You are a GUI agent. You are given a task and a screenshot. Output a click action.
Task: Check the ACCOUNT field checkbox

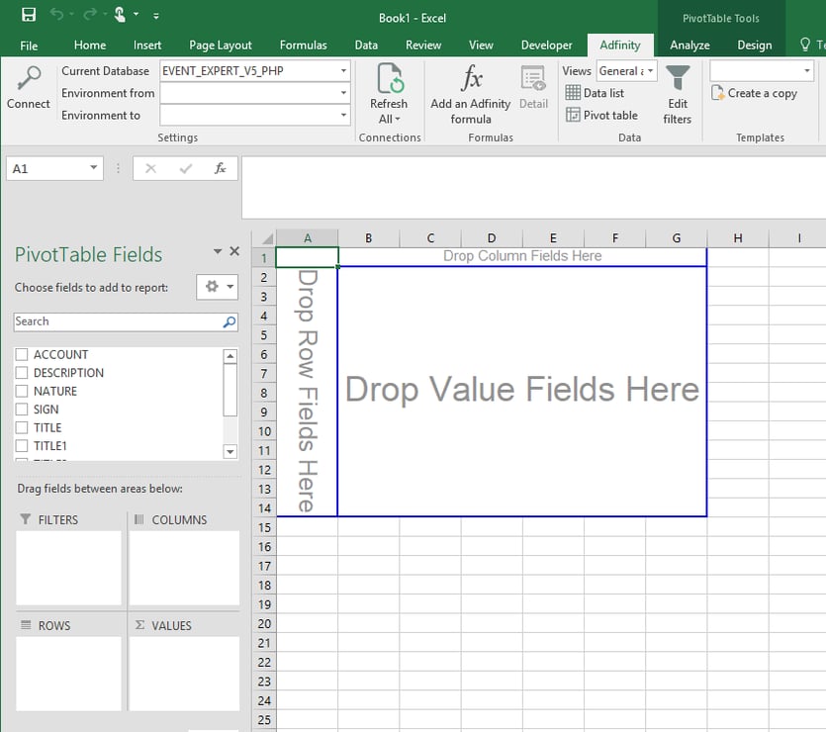(x=21, y=354)
